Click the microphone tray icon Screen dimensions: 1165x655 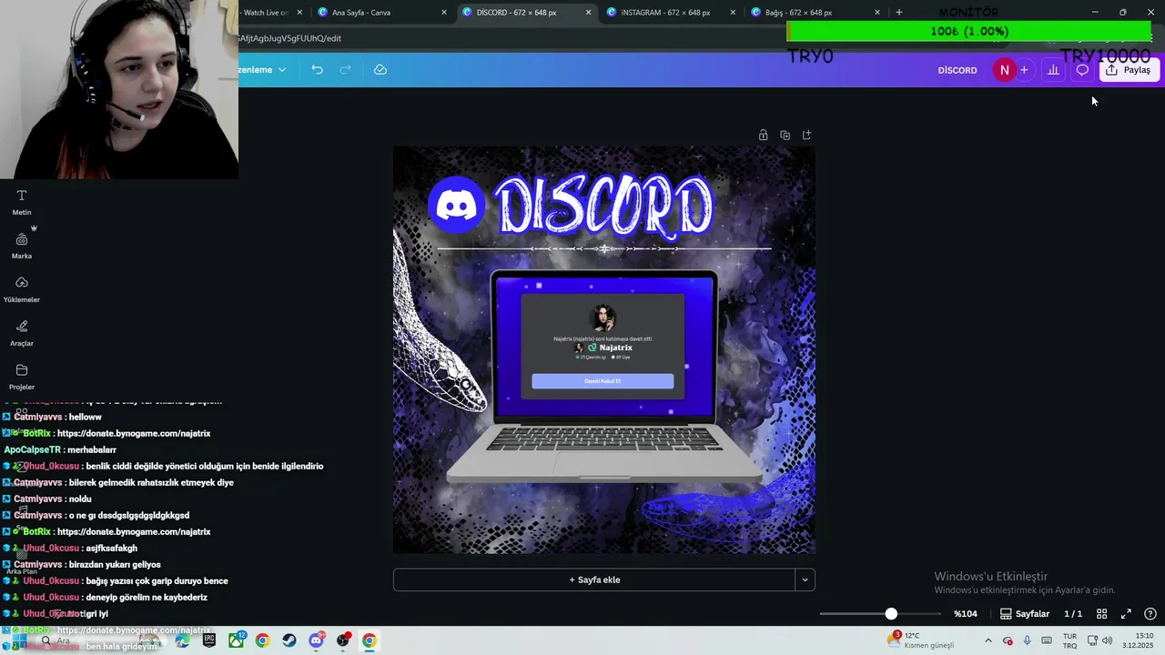coord(1028,640)
